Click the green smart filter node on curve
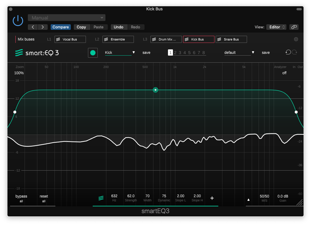The width and height of the screenshot is (311, 225). 155,90
